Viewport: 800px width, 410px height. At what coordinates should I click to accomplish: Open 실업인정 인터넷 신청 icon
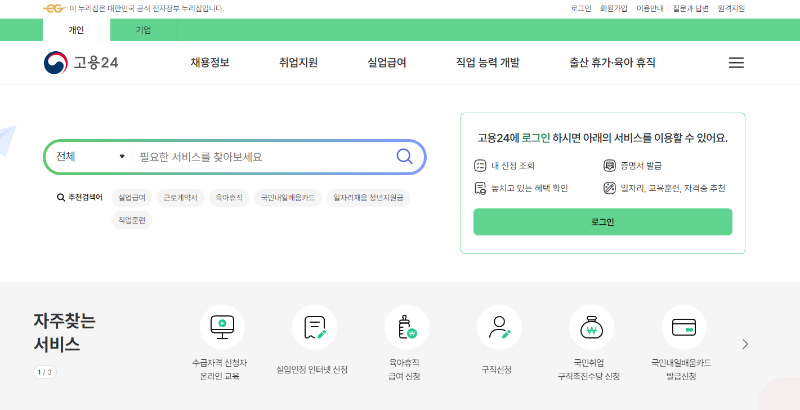[314, 327]
